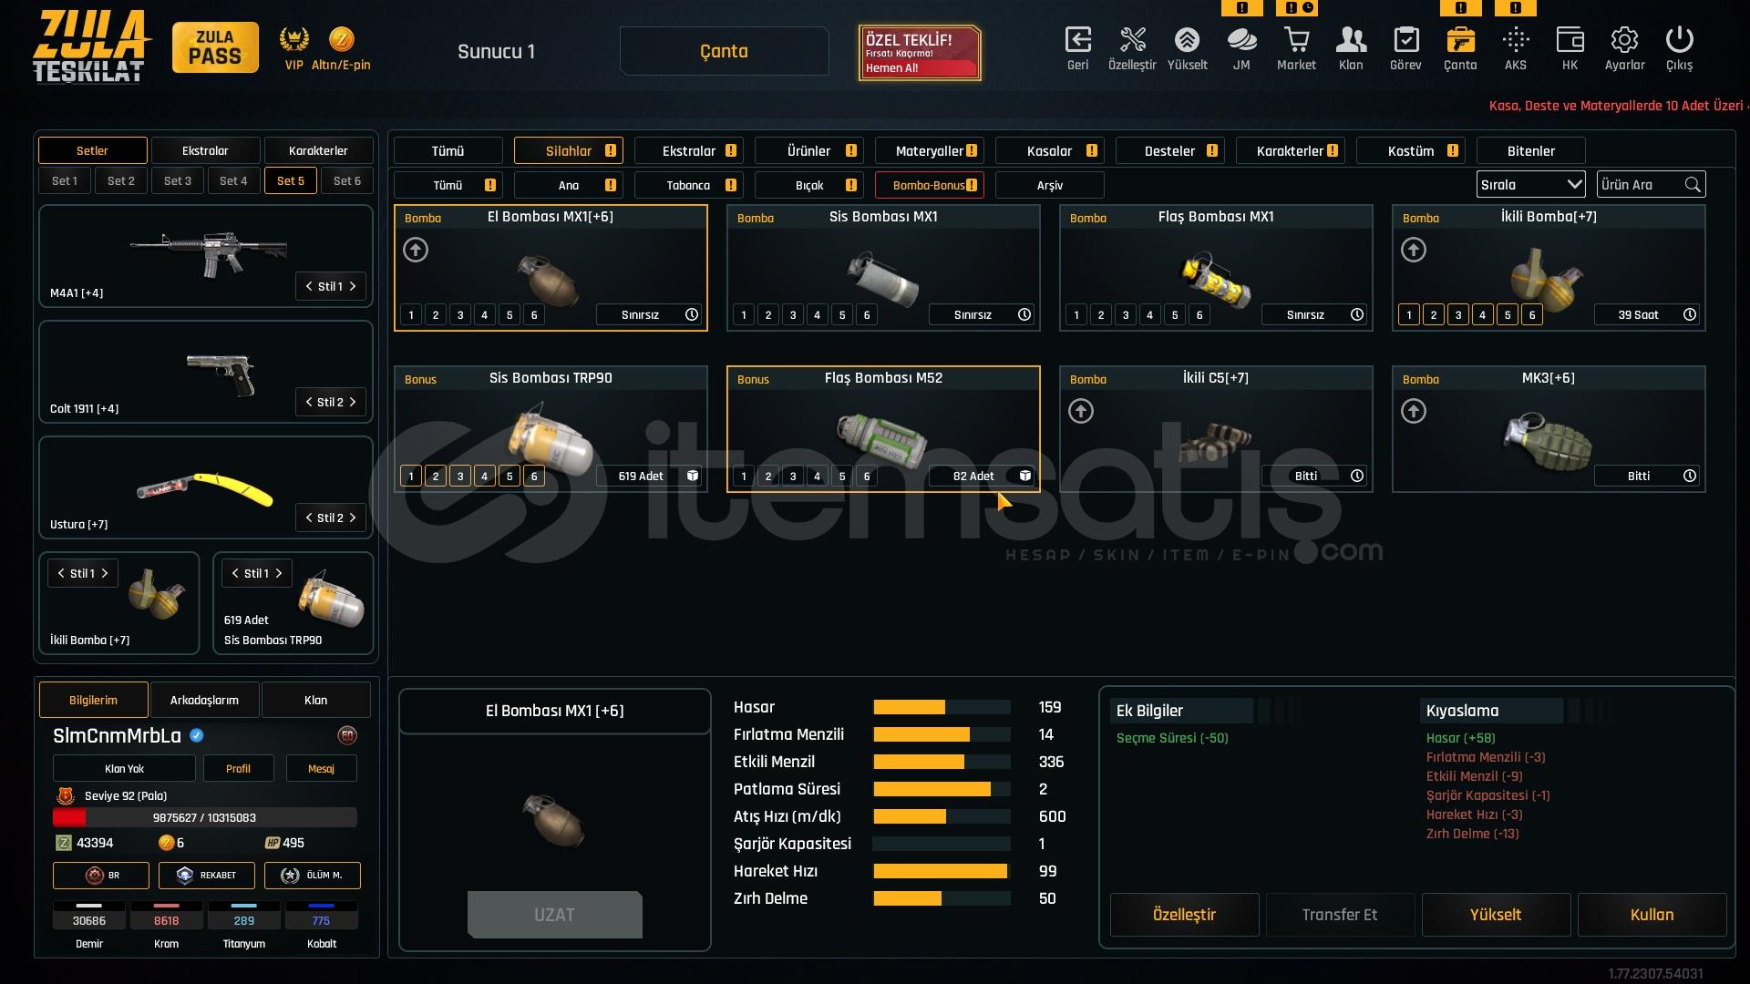Toggle set slot 5 on İkili Bomba[+7] card
The width and height of the screenshot is (1750, 984).
1508,315
